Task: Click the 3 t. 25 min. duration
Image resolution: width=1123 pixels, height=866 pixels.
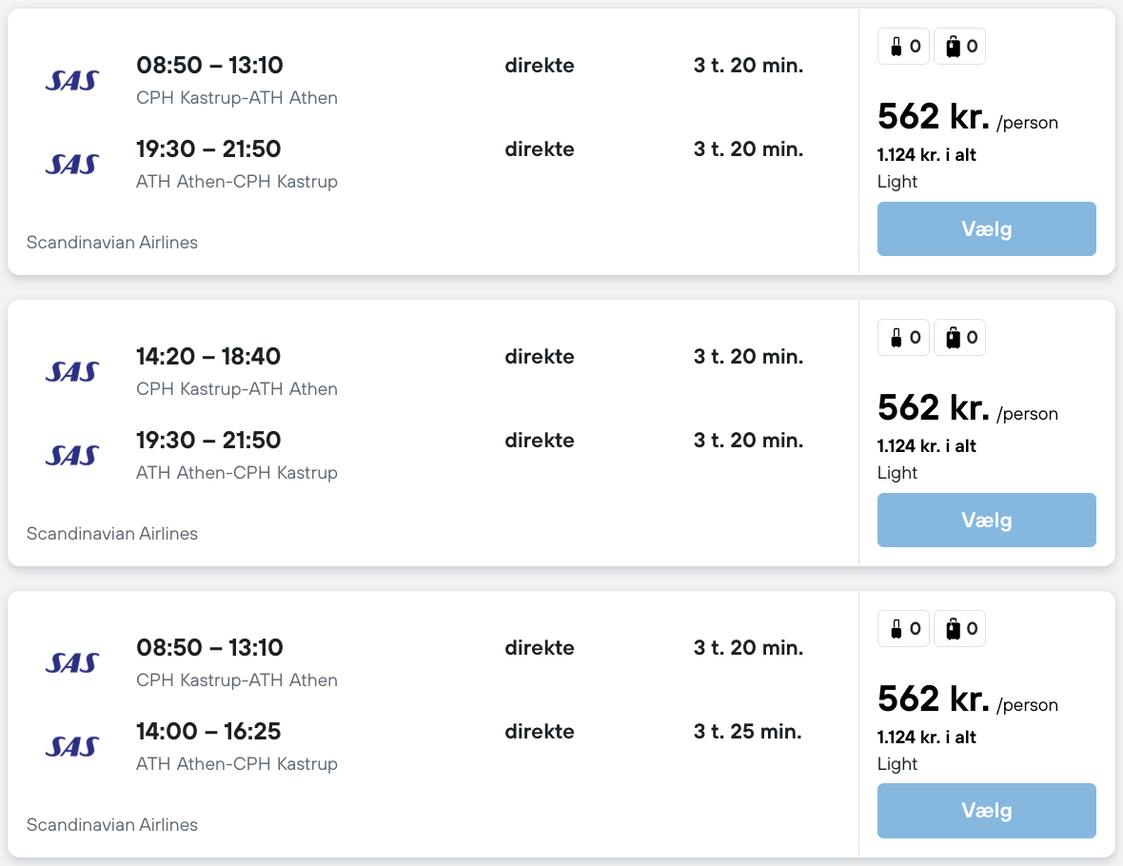Action: coord(747,732)
